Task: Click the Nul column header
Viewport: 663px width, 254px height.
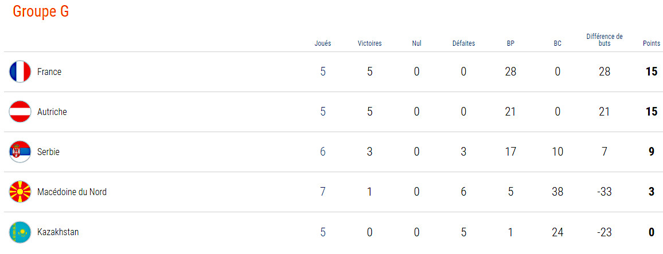Action: [416, 43]
